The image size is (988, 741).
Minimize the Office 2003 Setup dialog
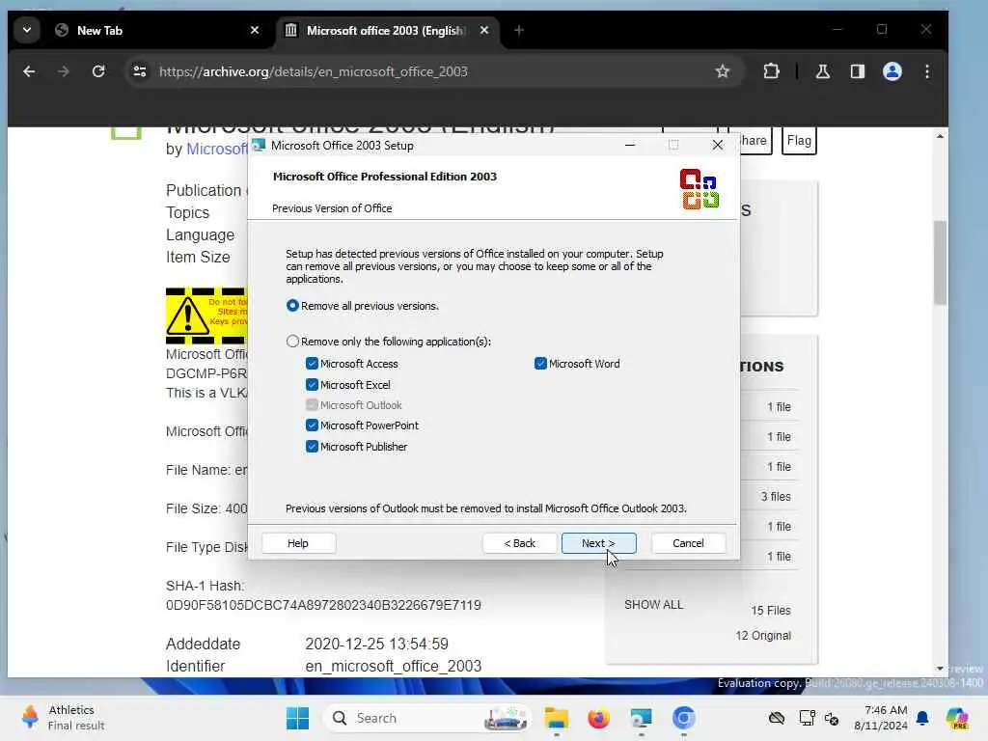click(629, 146)
